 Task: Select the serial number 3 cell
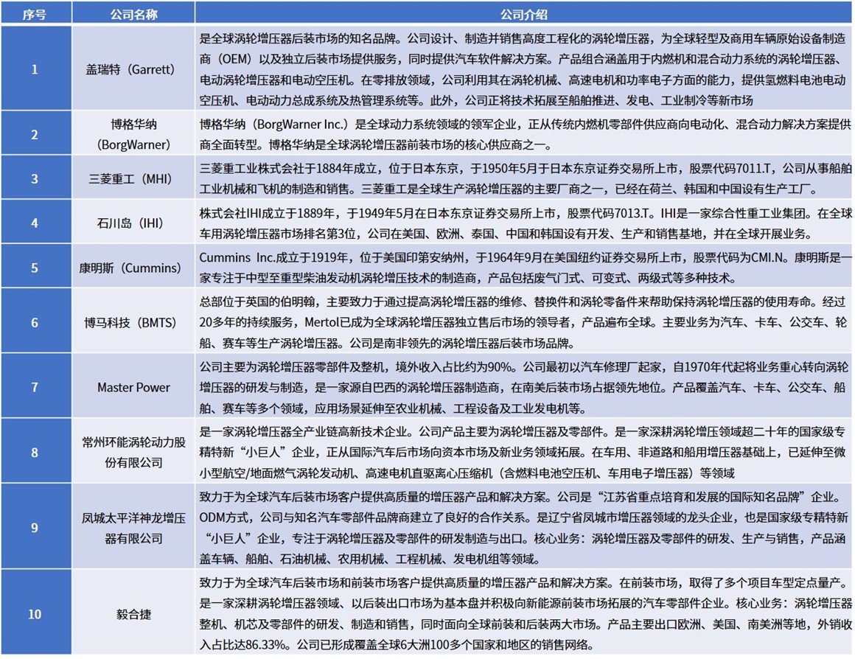tap(36, 178)
